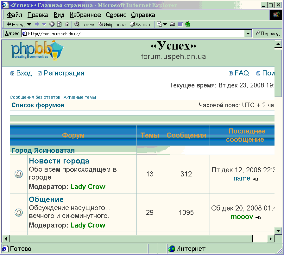Open the address bar dropdown list
284x255 pixels.
coord(248,33)
